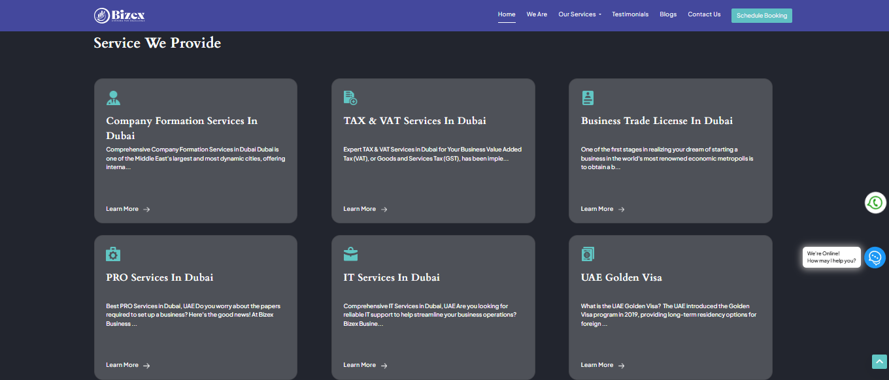The height and width of the screenshot is (380, 889).
Task: Click the Schedule Booking button
Action: [762, 15]
